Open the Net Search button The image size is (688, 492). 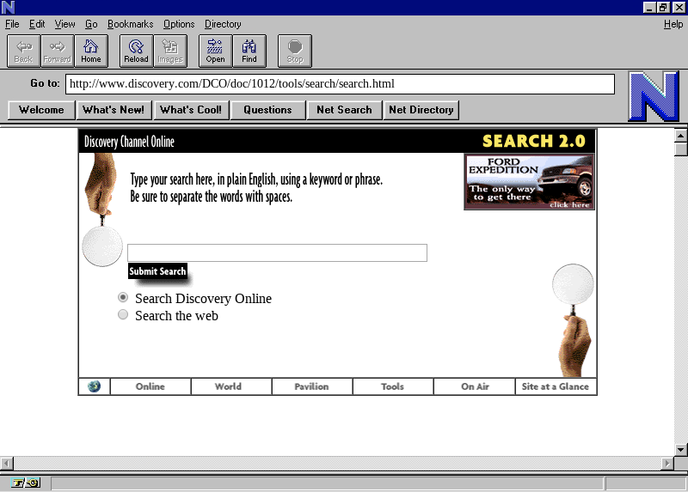click(344, 110)
